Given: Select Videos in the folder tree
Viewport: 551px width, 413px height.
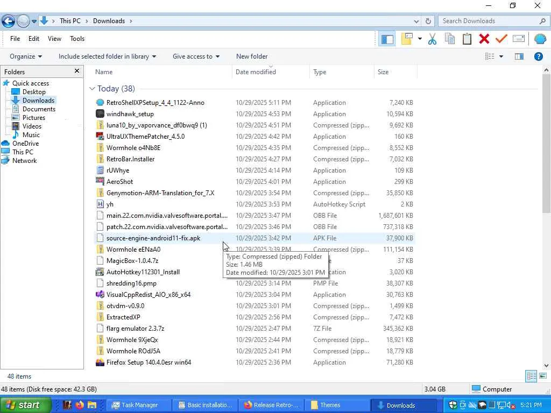Looking at the screenshot, I should 32,126.
